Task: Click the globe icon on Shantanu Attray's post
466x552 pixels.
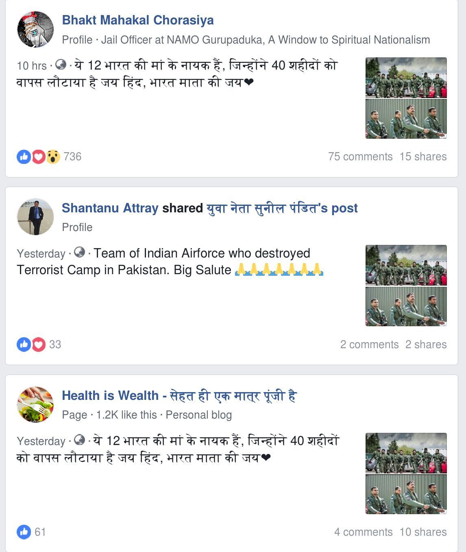Action: 80,253
